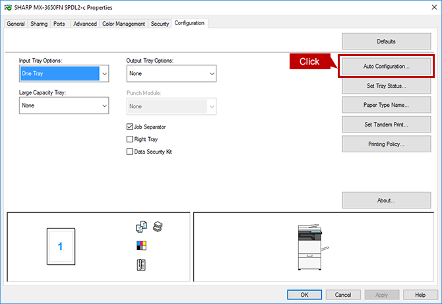Open the Sharing tab
The image size is (442, 304).
39,24
